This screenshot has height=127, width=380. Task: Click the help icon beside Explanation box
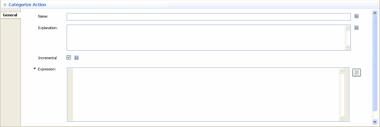[x=357, y=28]
